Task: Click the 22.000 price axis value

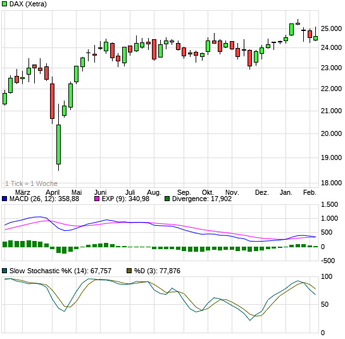Action: (331, 89)
